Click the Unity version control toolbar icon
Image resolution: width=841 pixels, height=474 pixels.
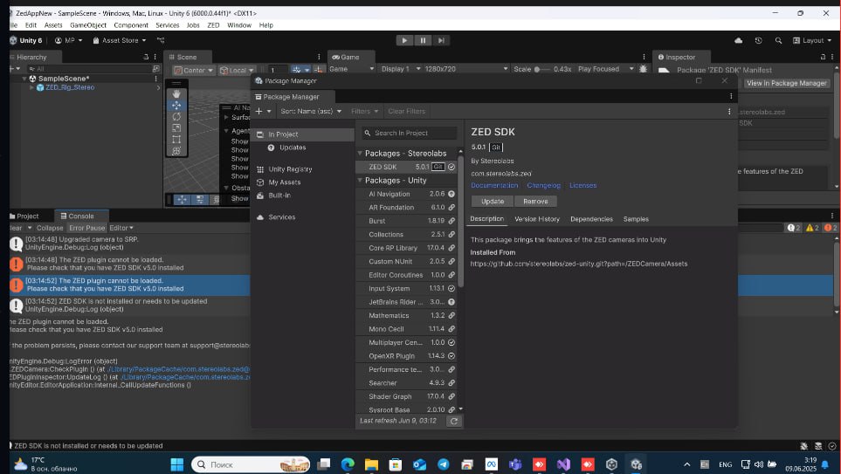tap(161, 40)
